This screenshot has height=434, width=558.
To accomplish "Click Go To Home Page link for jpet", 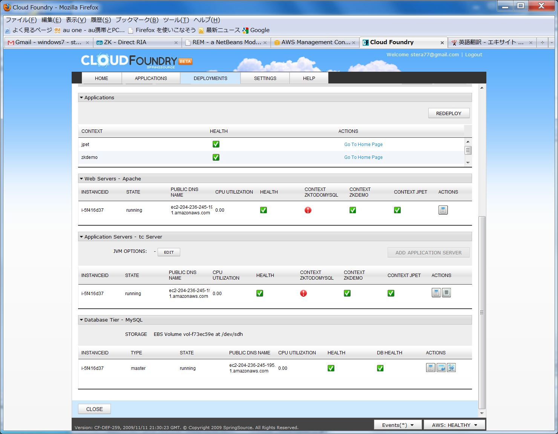I will coord(363,145).
